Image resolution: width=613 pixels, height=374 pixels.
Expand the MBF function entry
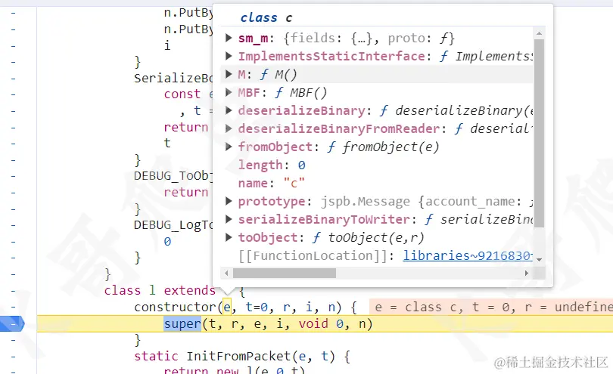pos(229,92)
